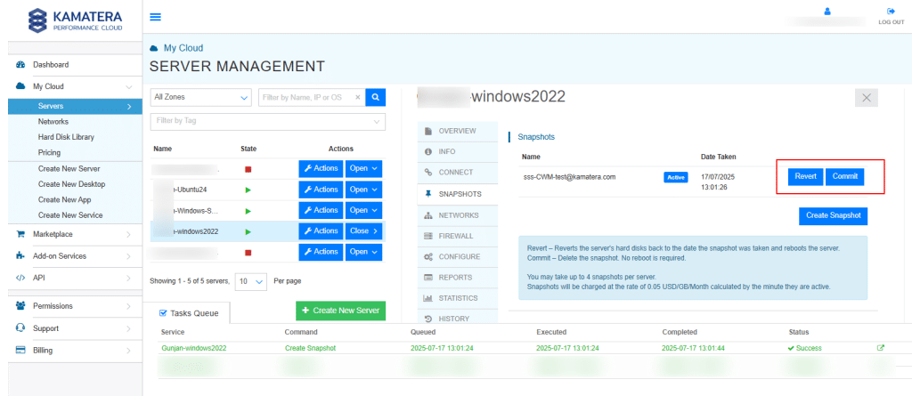Click the Create New Server button
The width and height of the screenshot is (912, 396).
point(340,310)
